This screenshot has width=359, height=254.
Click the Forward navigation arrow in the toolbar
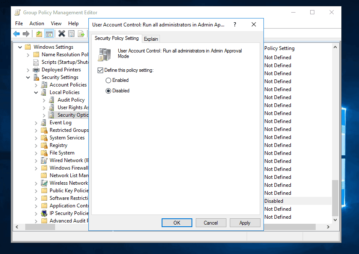click(x=25, y=34)
